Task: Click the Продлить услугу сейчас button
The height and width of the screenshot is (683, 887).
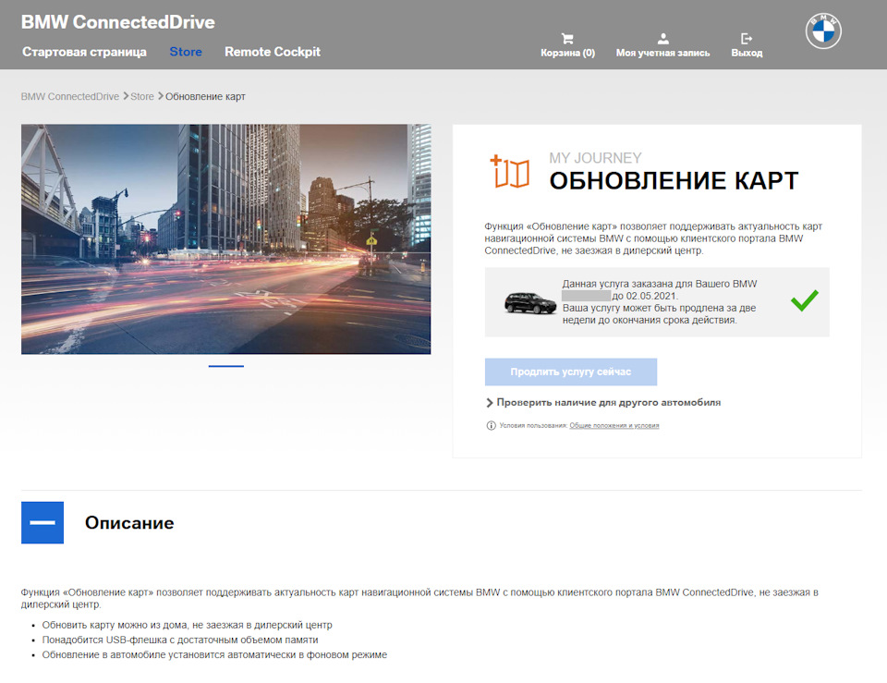Action: (x=571, y=372)
